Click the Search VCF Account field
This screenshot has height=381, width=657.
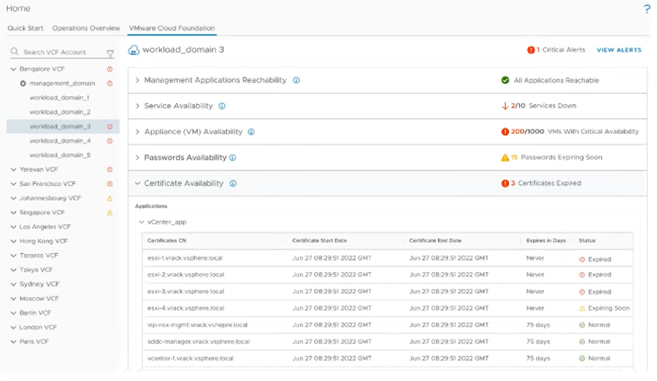(58, 53)
